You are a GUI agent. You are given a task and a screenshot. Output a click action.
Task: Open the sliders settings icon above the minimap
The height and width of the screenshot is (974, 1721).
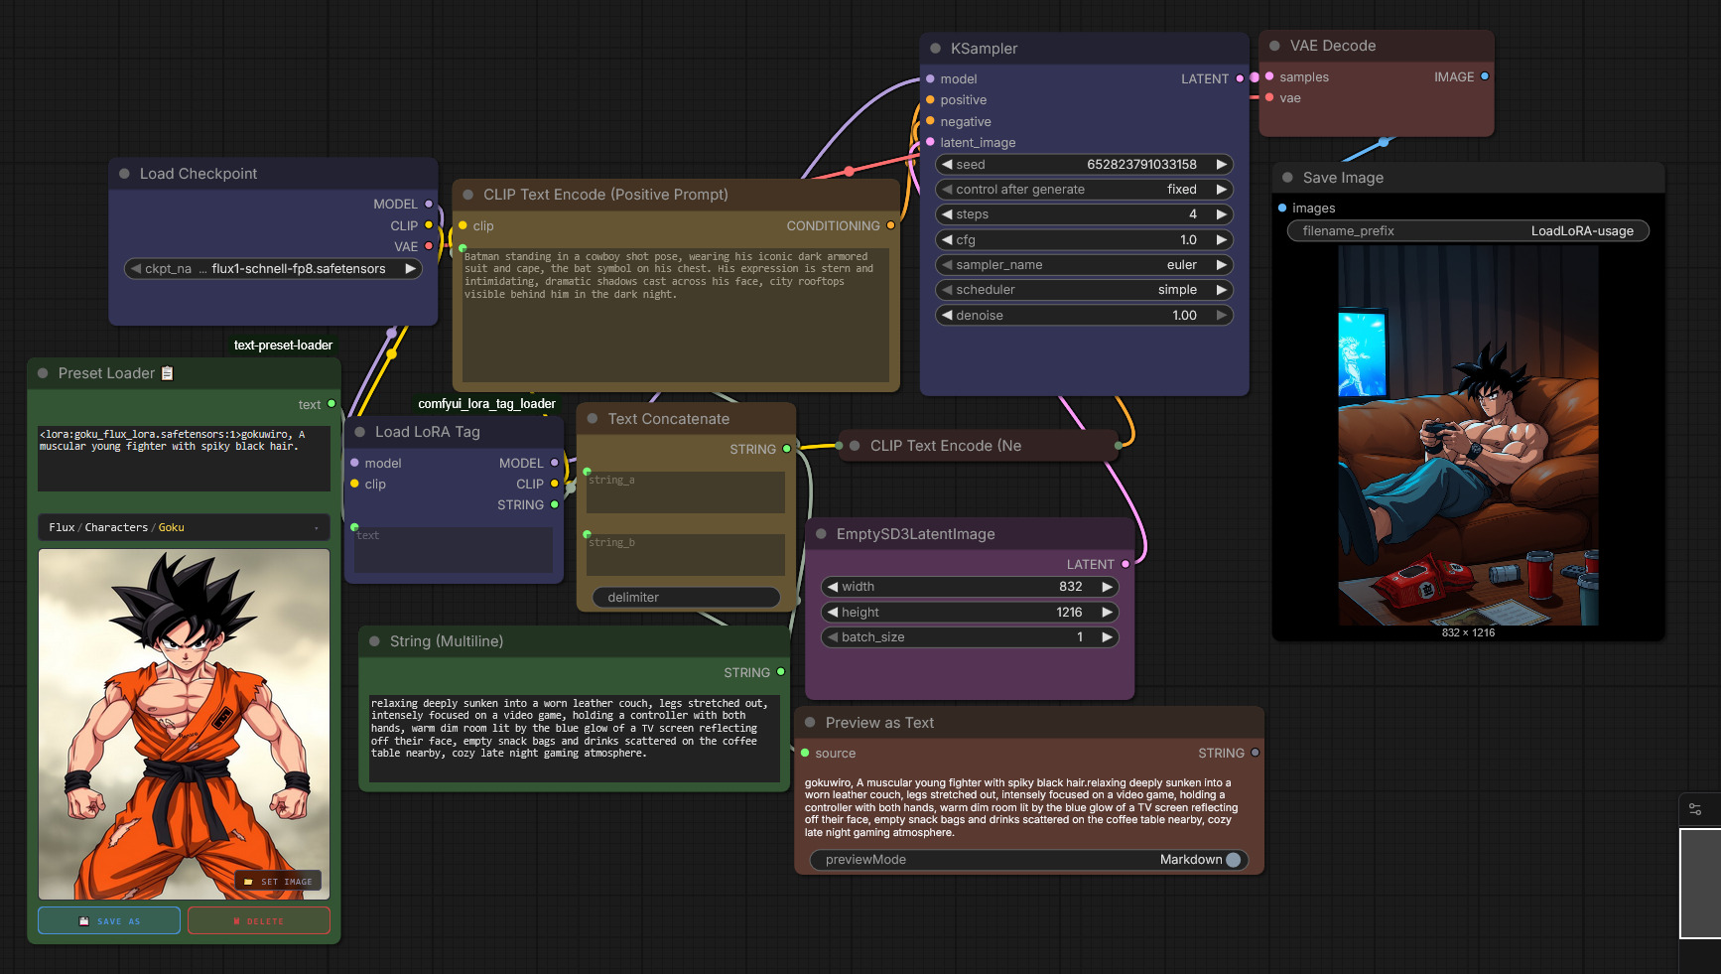click(1695, 809)
